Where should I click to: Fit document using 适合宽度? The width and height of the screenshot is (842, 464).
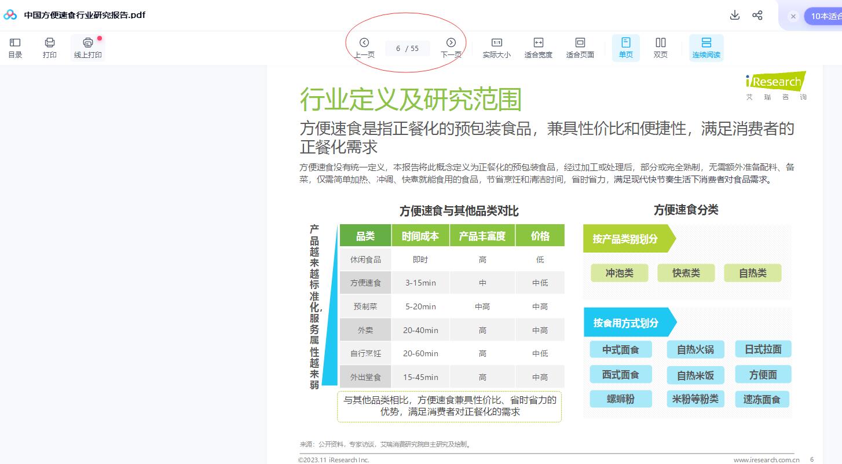coord(538,48)
